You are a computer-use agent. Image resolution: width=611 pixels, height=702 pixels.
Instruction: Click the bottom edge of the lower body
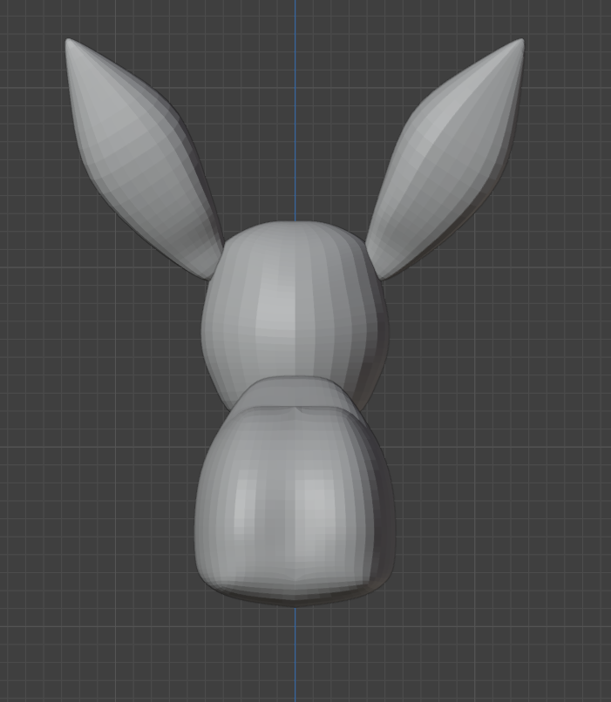(295, 601)
